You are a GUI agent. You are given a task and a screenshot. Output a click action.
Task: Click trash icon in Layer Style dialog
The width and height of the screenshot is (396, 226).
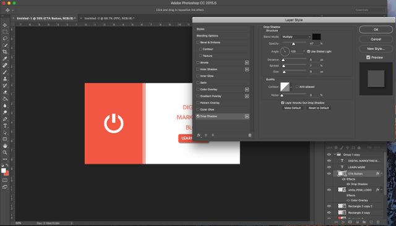250,135
